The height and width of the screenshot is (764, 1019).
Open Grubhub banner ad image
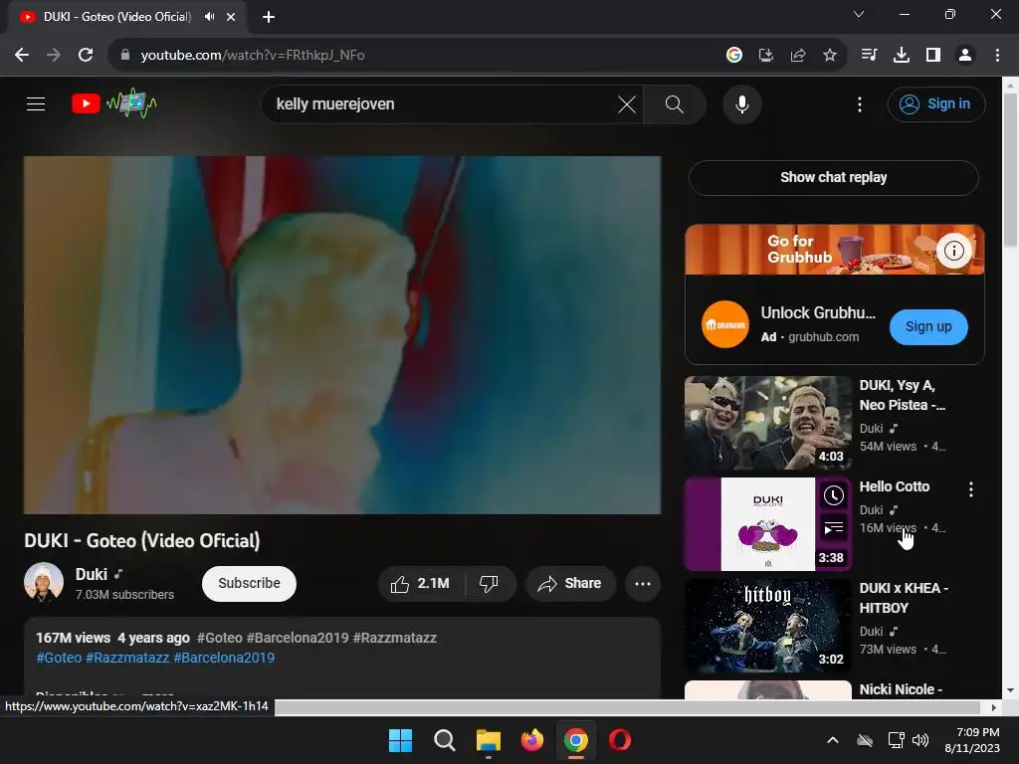coord(835,250)
